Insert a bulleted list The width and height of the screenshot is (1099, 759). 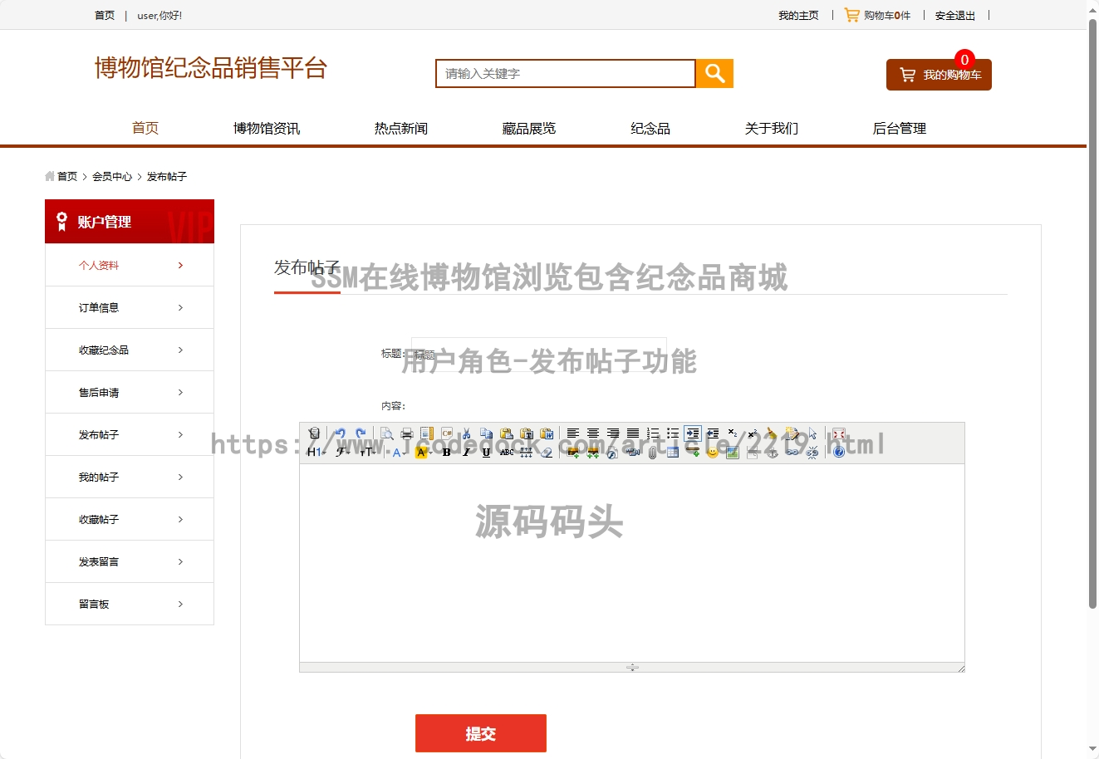pyautogui.click(x=673, y=433)
